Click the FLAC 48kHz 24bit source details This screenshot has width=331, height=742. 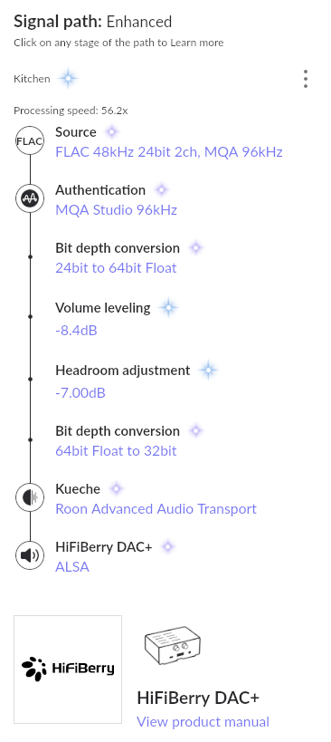(169, 152)
